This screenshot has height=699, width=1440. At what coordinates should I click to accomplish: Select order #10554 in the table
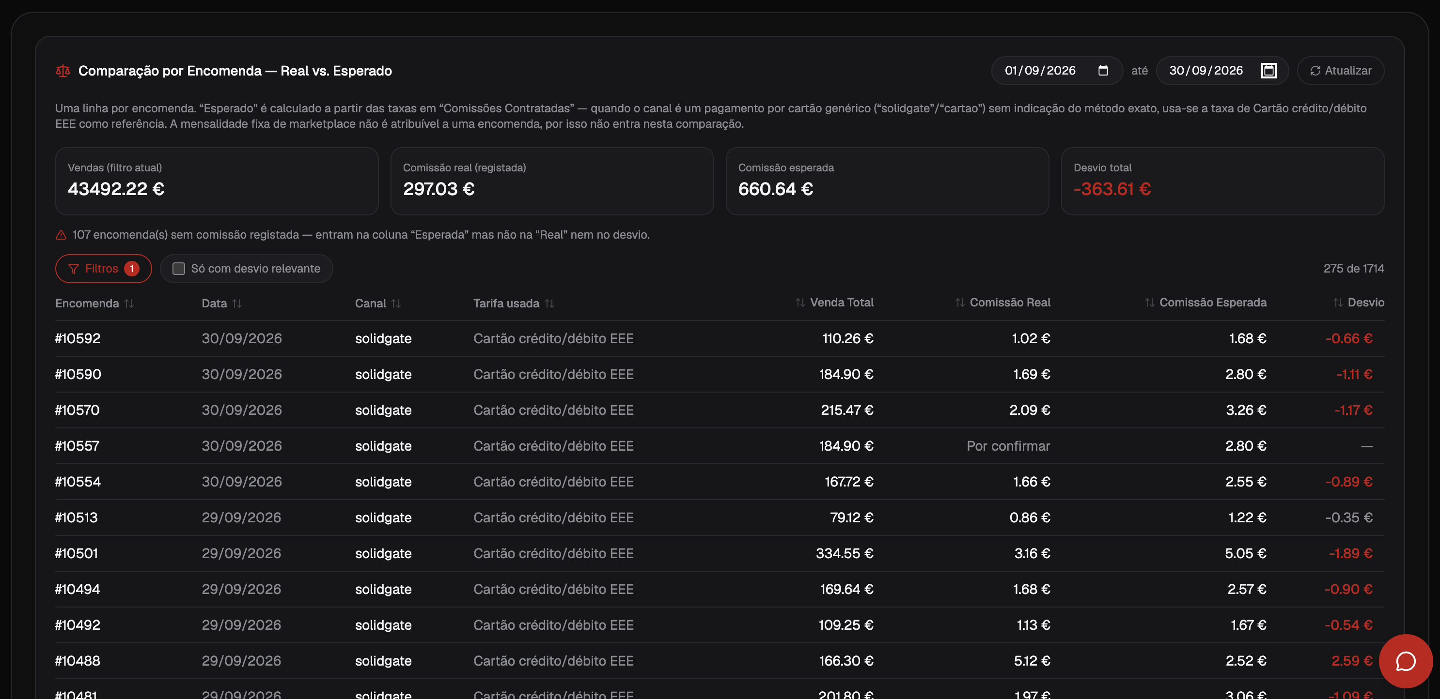(x=78, y=481)
